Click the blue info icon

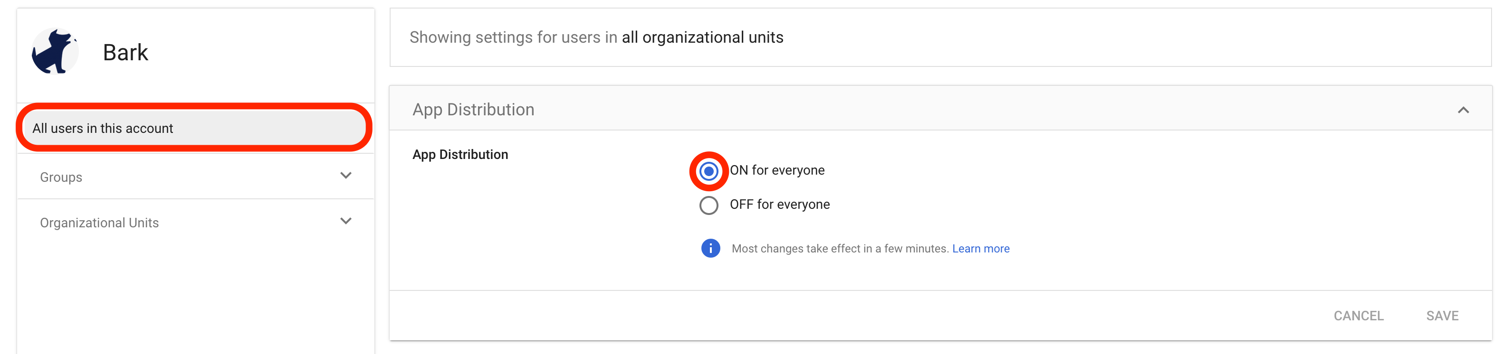pyautogui.click(x=710, y=249)
